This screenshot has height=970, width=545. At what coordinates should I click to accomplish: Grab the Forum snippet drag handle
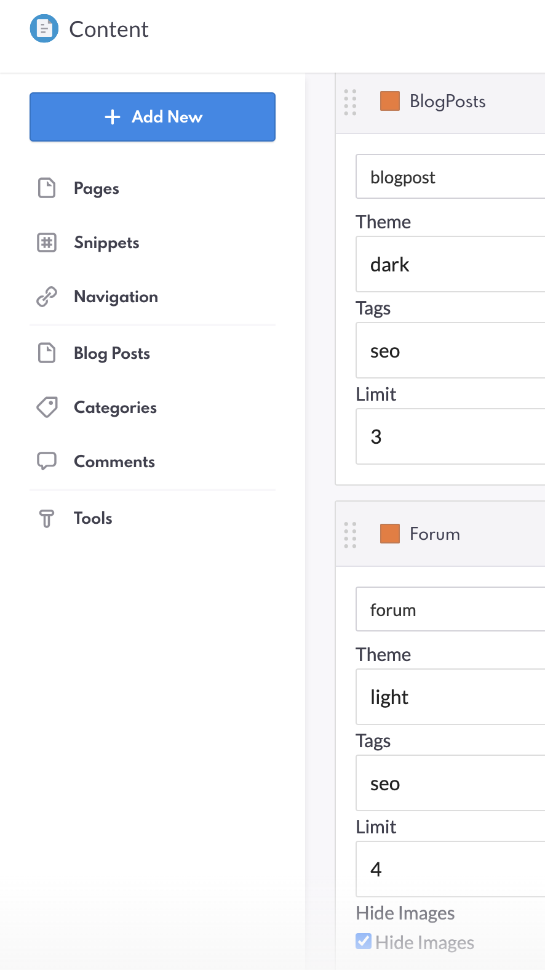pos(350,535)
